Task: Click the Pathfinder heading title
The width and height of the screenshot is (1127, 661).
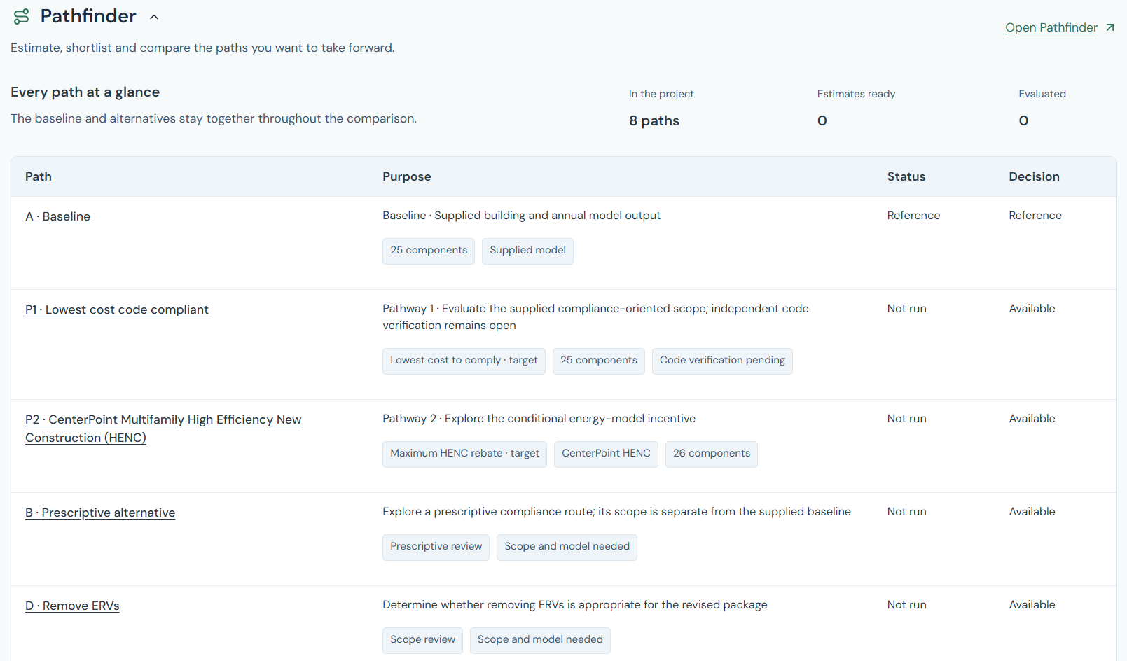Action: coord(88,16)
